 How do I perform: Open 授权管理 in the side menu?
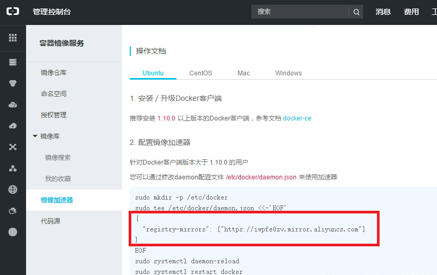(54, 115)
